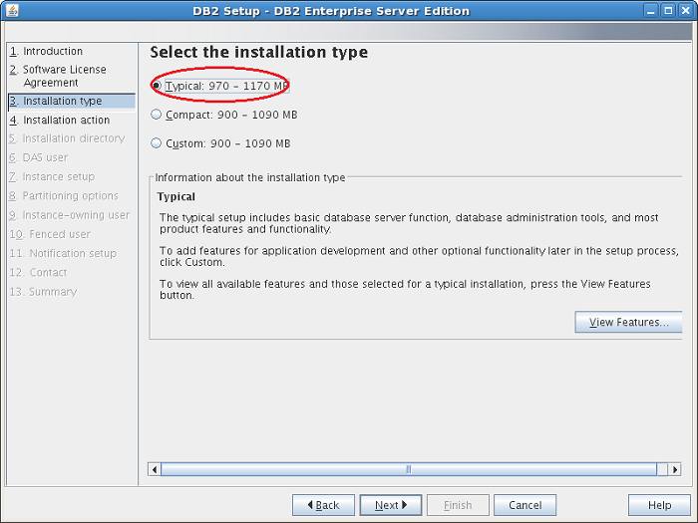Select the Installation type step
The width and height of the screenshot is (698, 523).
point(72,101)
